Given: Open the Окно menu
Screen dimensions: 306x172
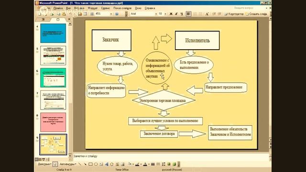Looking at the screenshot, I should pos(138,8).
